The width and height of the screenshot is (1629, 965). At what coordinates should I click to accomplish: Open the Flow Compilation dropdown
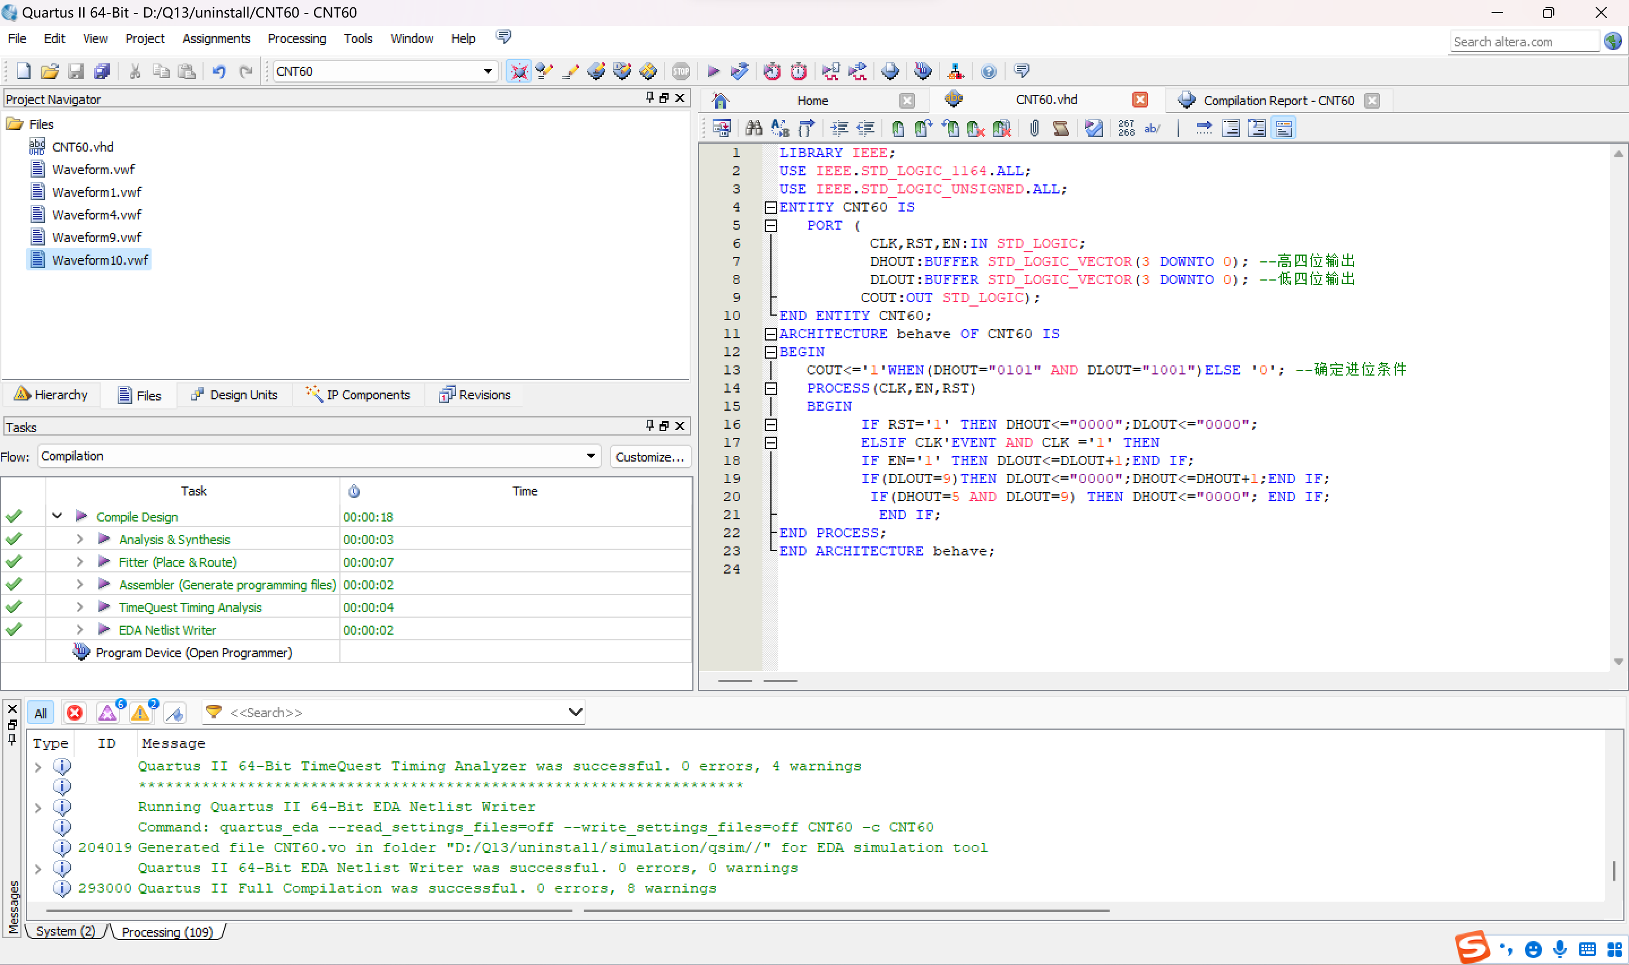coord(591,456)
